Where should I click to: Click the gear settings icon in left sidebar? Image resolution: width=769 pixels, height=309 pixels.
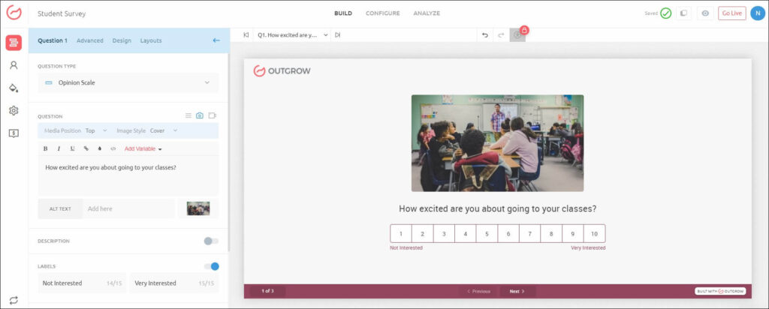pos(14,111)
